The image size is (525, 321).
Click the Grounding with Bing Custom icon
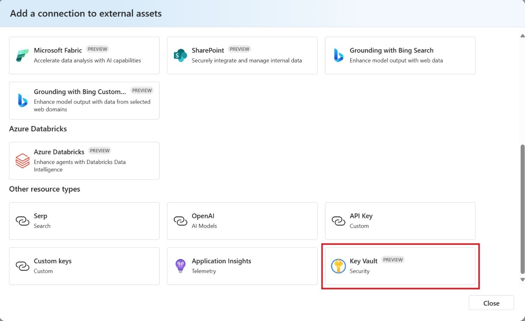22,100
